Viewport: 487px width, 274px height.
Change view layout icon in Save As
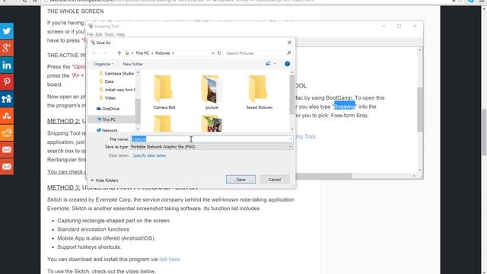click(268, 64)
